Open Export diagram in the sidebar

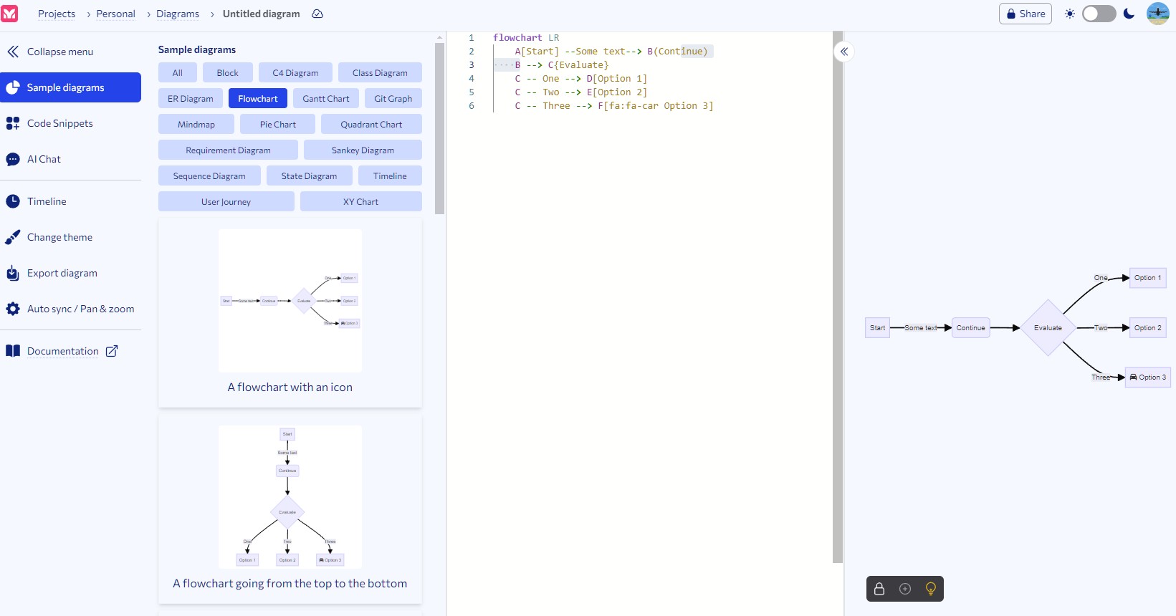pos(62,273)
